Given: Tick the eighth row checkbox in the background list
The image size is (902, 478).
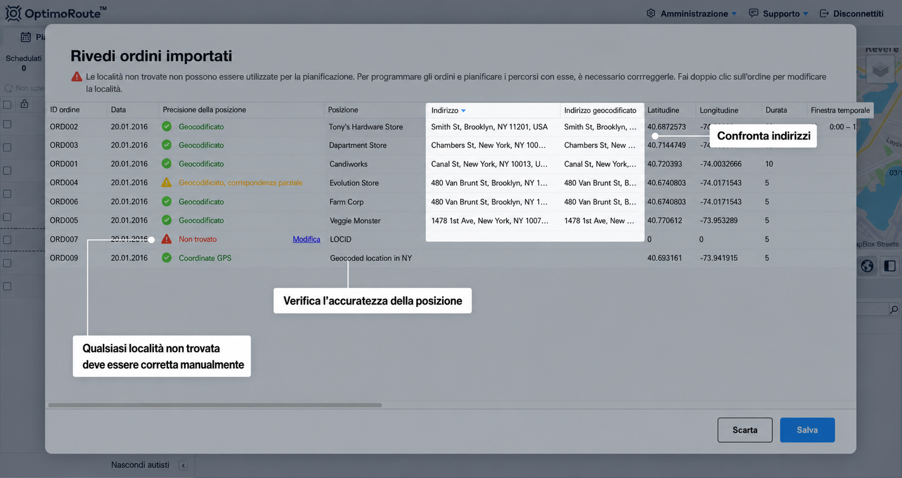Looking at the screenshot, I should (x=7, y=286).
